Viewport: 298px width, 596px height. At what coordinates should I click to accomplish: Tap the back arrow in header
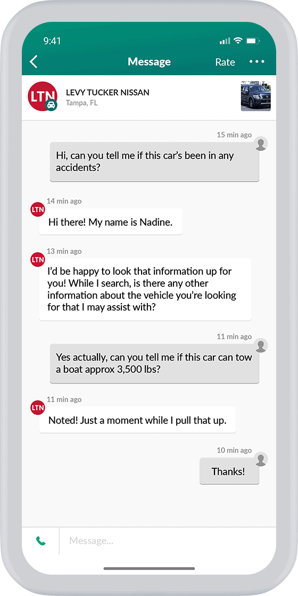(34, 62)
